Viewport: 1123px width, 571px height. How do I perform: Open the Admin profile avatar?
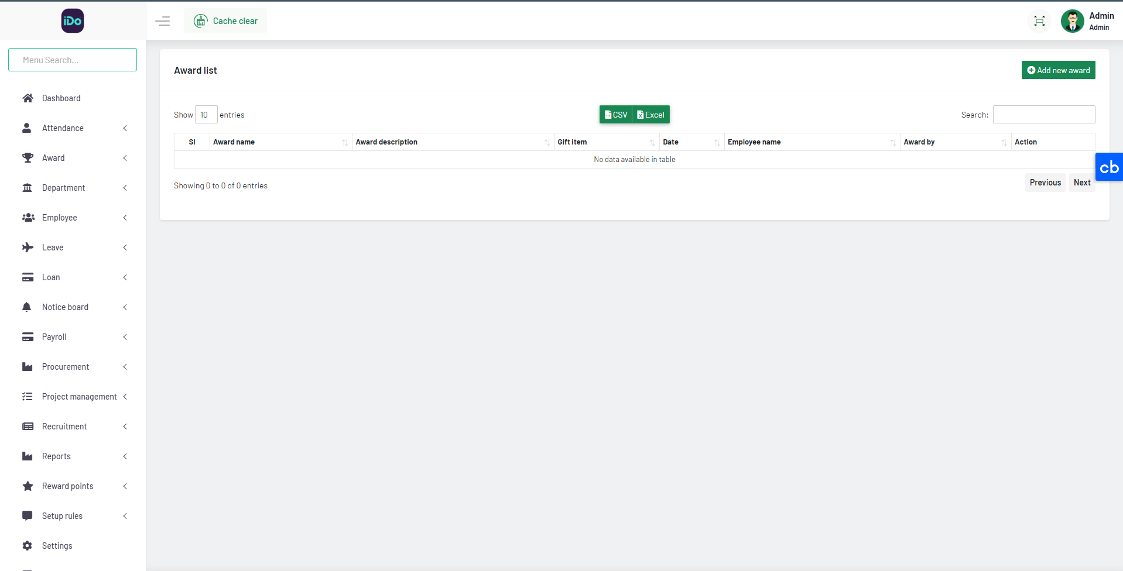coord(1072,21)
